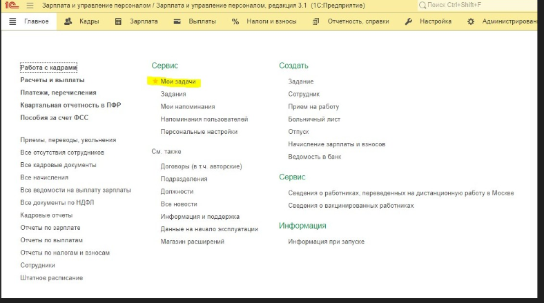Click the wrench icon for Настройка
This screenshot has height=303, width=544.
(x=408, y=21)
